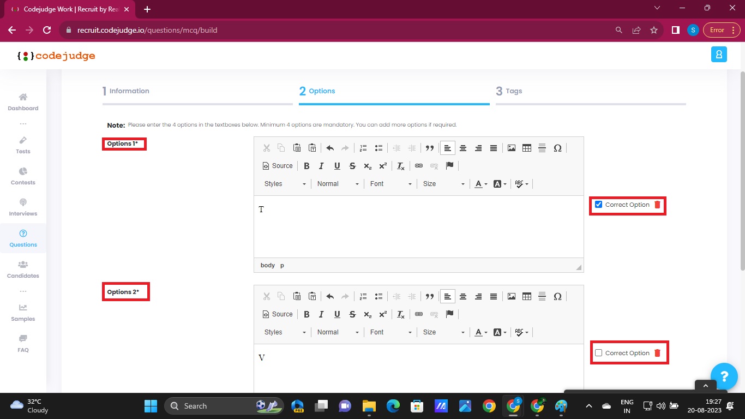The height and width of the screenshot is (419, 745).
Task: Apply bold in Options 1 editor
Action: pos(307,166)
